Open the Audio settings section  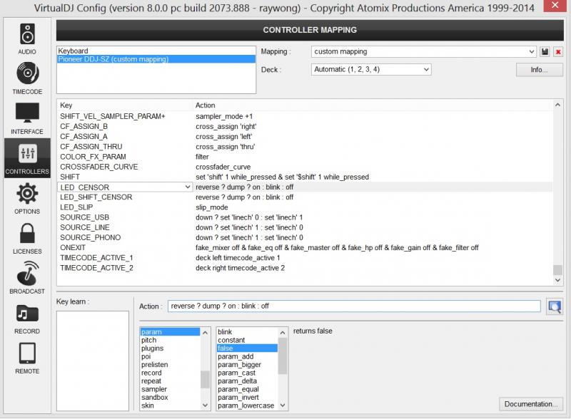pos(27,38)
